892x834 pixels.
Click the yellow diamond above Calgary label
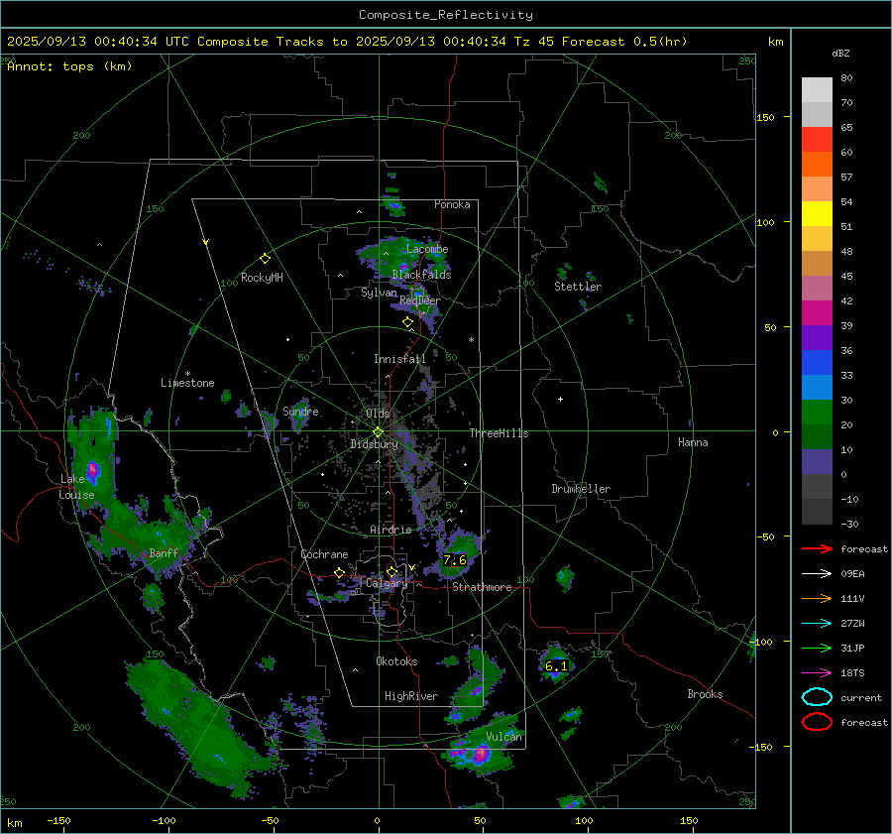click(x=391, y=571)
